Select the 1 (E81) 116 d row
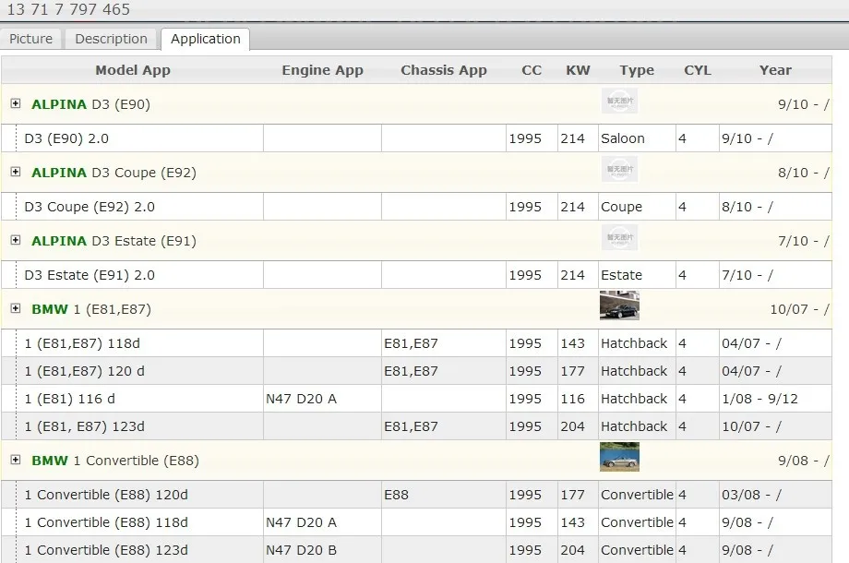849x563 pixels. [x=416, y=399]
